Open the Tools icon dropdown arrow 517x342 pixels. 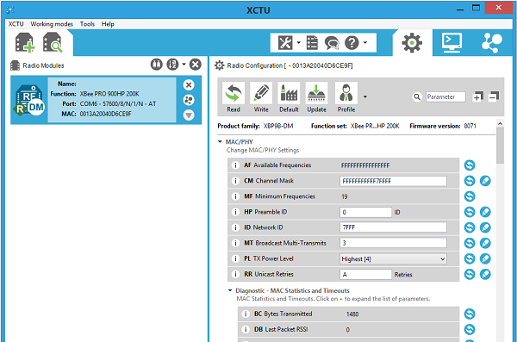(299, 42)
